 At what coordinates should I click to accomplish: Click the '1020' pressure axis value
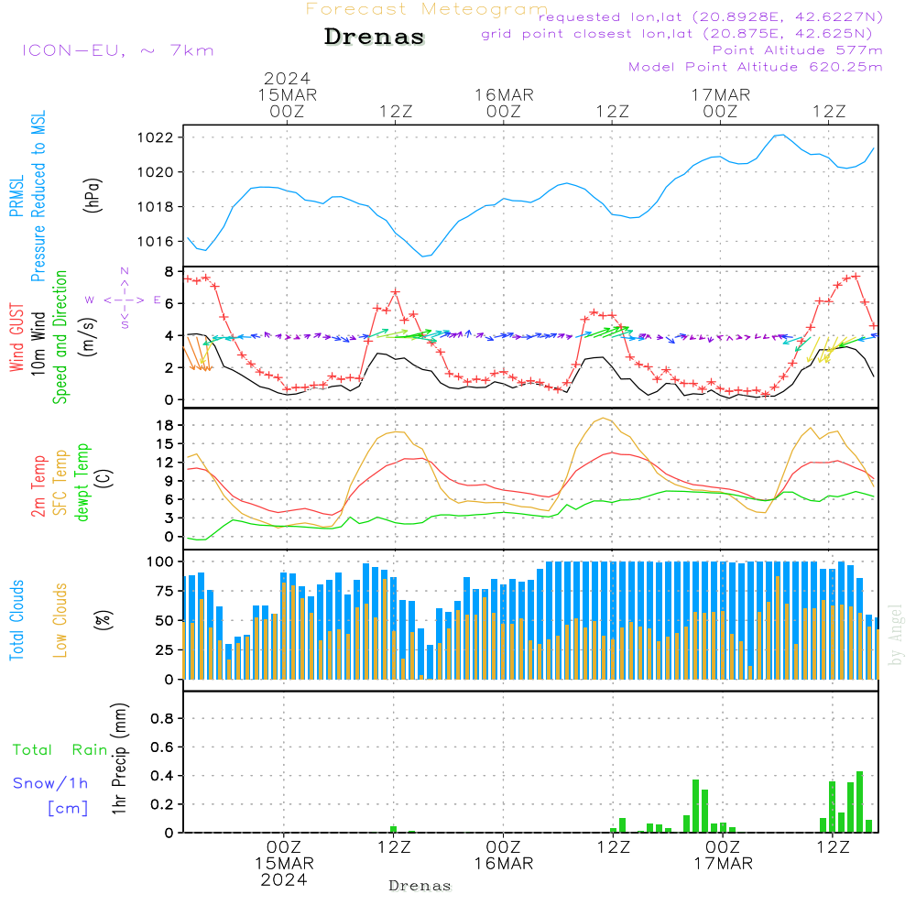point(156,172)
